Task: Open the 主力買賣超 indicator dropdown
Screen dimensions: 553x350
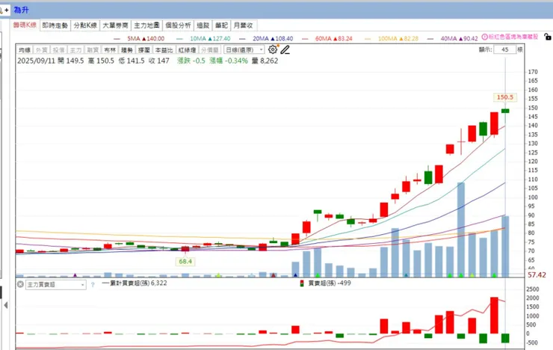Action: (56, 285)
